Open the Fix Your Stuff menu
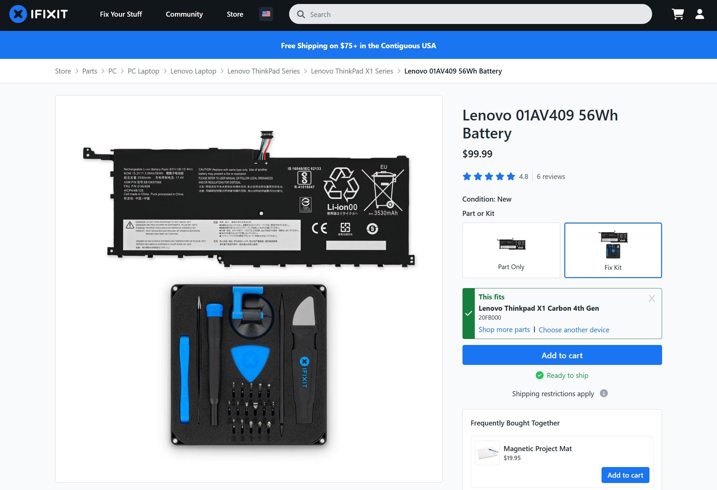This screenshot has width=717, height=490. [121, 14]
